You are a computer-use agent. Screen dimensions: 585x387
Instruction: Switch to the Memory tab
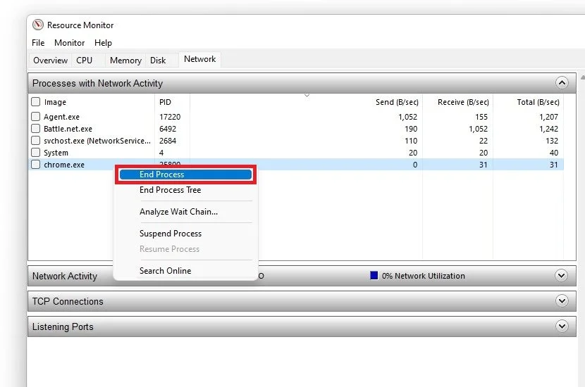click(x=125, y=61)
